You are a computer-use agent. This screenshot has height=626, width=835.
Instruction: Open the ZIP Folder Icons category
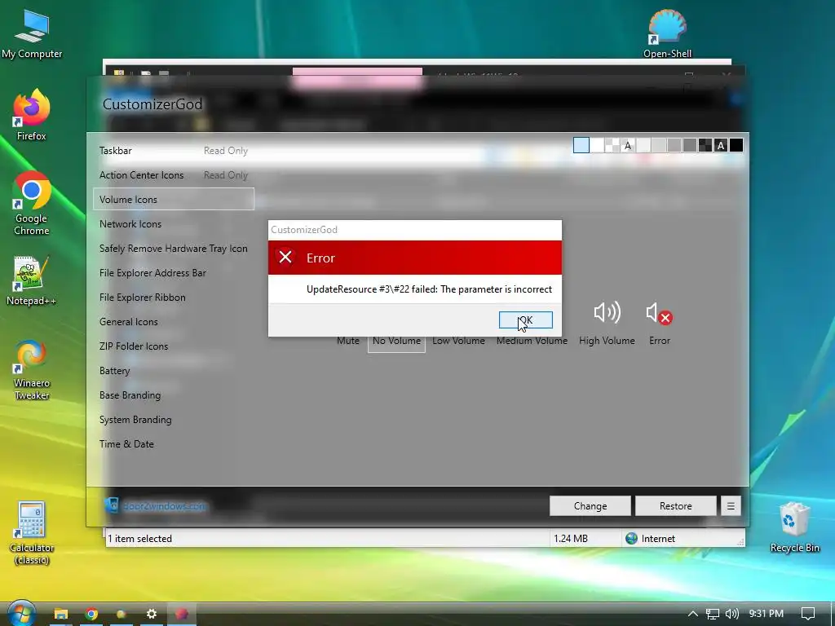pos(174,346)
